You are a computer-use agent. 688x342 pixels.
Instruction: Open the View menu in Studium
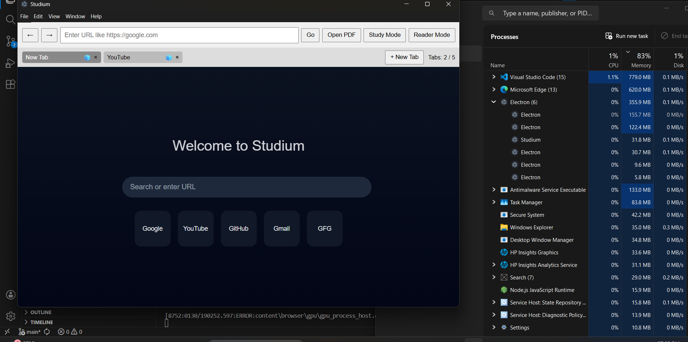[54, 16]
